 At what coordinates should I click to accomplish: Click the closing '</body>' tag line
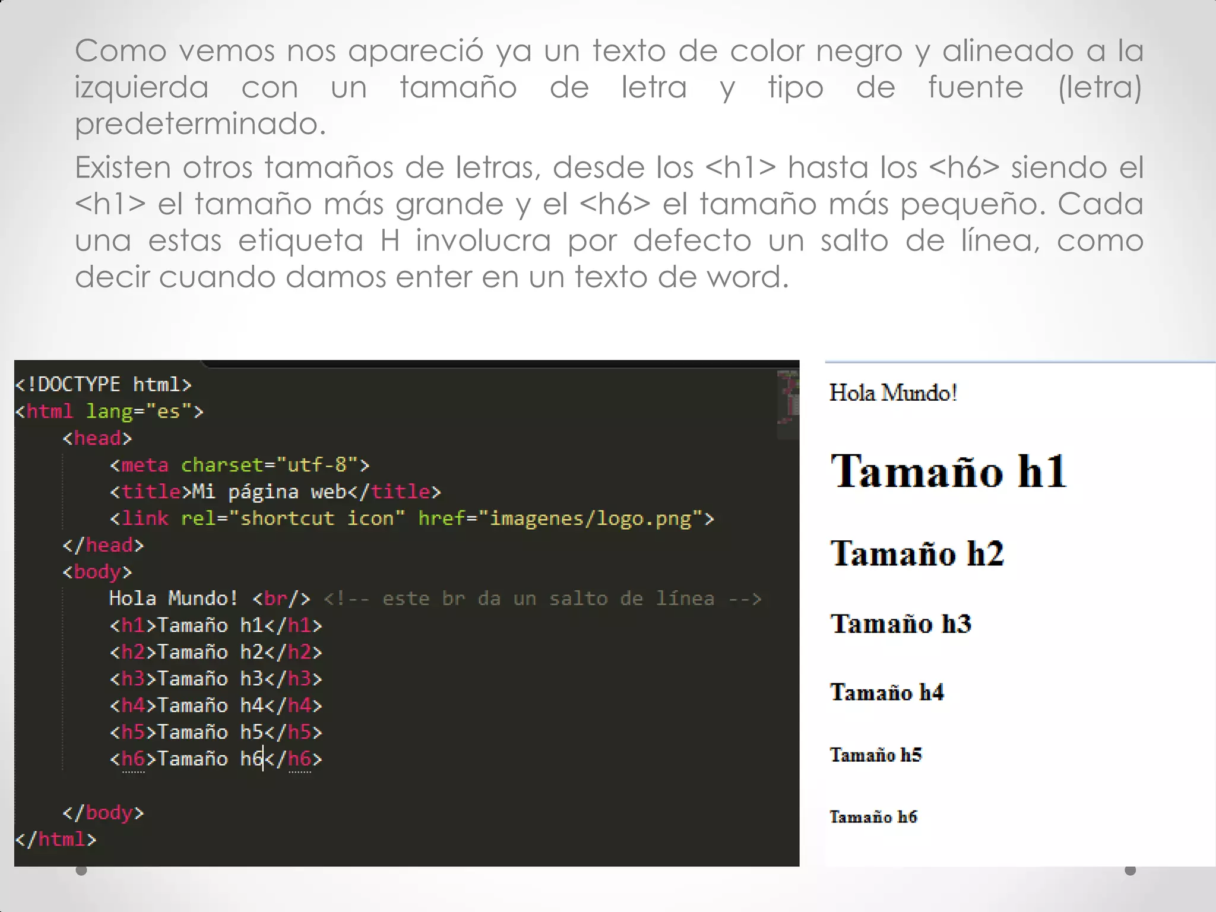103,812
